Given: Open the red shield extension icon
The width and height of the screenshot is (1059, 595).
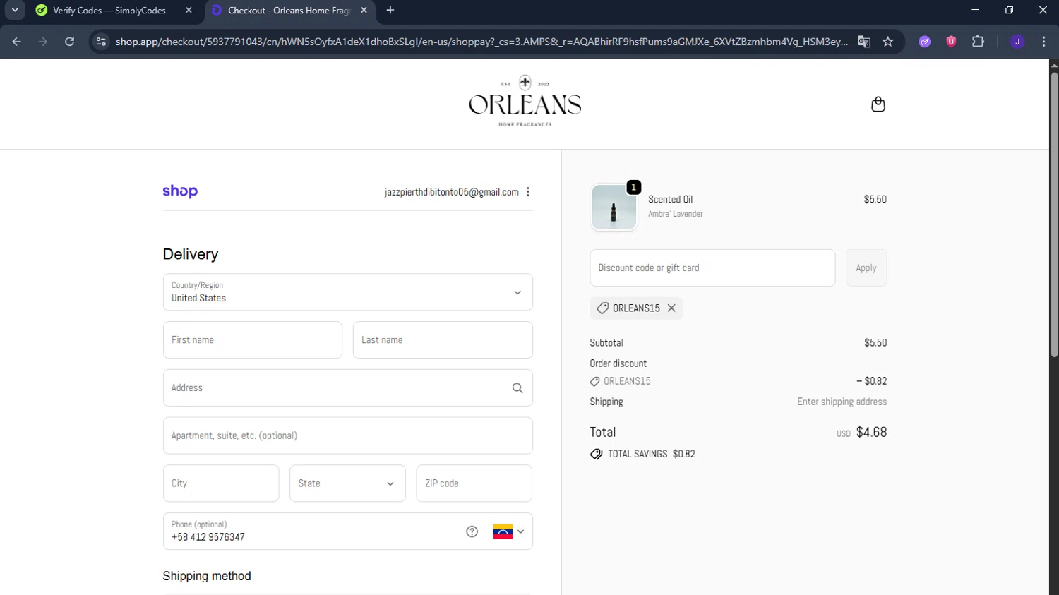Looking at the screenshot, I should point(951,42).
